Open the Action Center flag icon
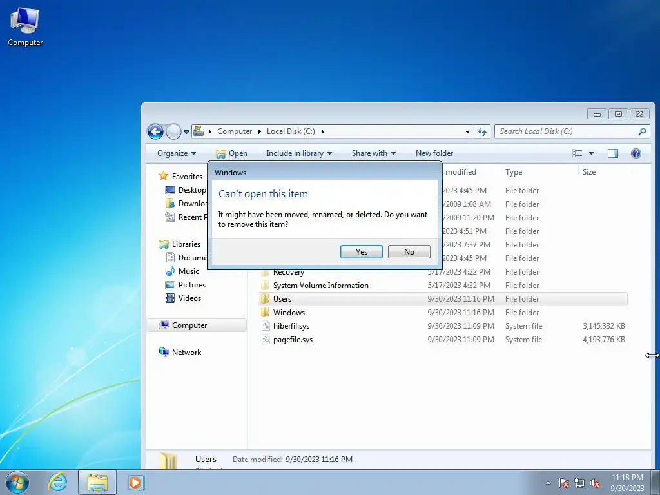Image resolution: width=660 pixels, height=495 pixels. pos(563,483)
